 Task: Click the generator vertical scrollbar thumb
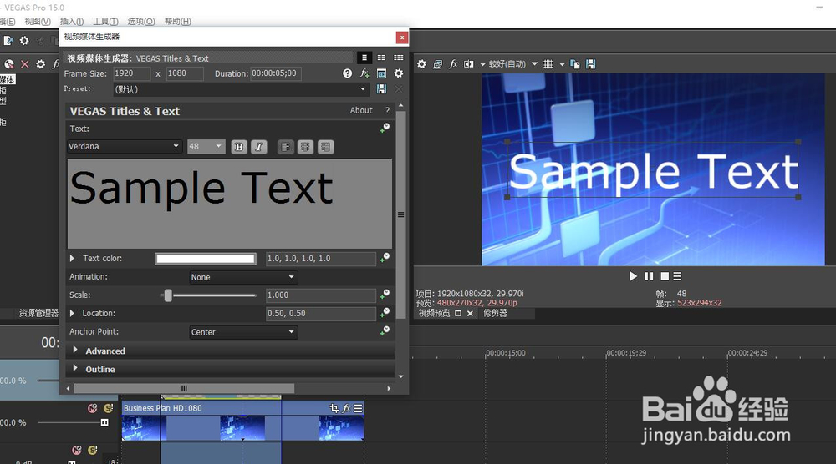point(400,215)
